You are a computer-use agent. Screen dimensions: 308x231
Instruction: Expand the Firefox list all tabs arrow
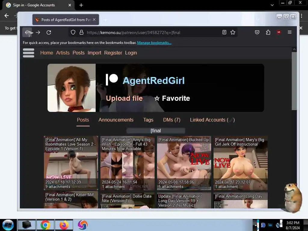pyautogui.click(x=258, y=20)
